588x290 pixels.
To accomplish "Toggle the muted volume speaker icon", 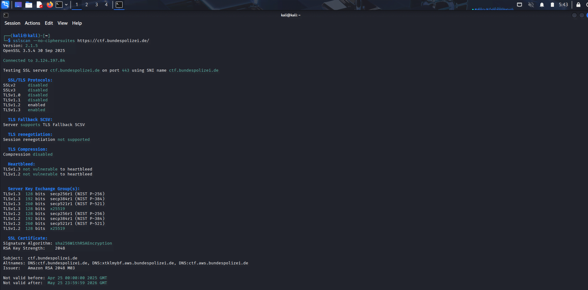I will (531, 5).
